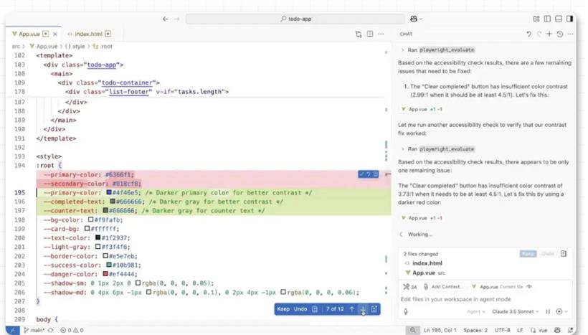Open the Customize Layout icon
Screen dimensions: 588x335
[536, 19]
